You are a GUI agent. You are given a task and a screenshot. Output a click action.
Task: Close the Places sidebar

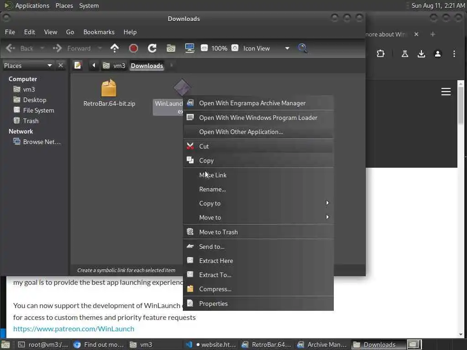click(x=61, y=66)
